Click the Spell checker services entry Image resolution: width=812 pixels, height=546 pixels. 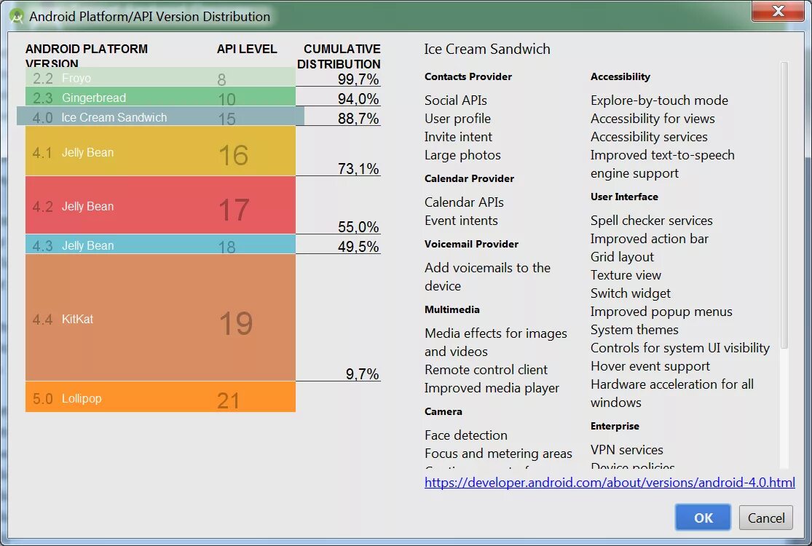652,221
